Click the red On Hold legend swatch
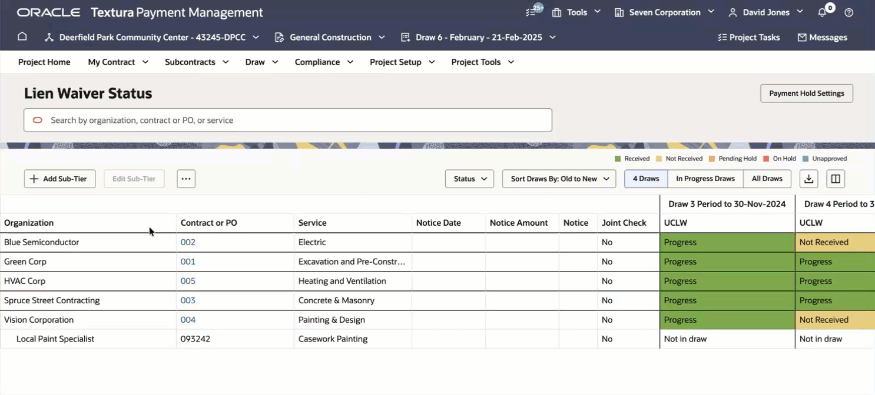Image resolution: width=875 pixels, height=395 pixels. pyautogui.click(x=766, y=159)
